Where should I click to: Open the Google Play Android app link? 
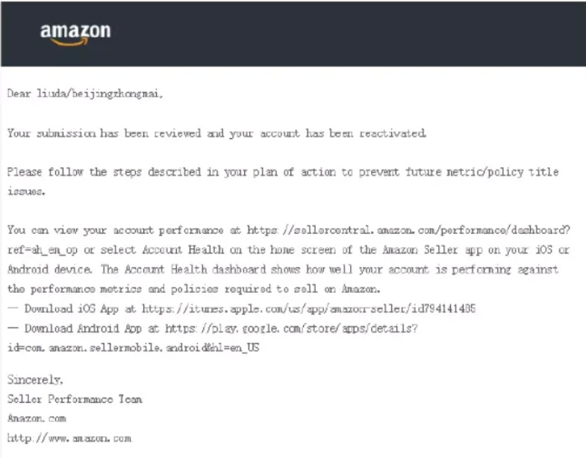pyautogui.click(x=291, y=329)
